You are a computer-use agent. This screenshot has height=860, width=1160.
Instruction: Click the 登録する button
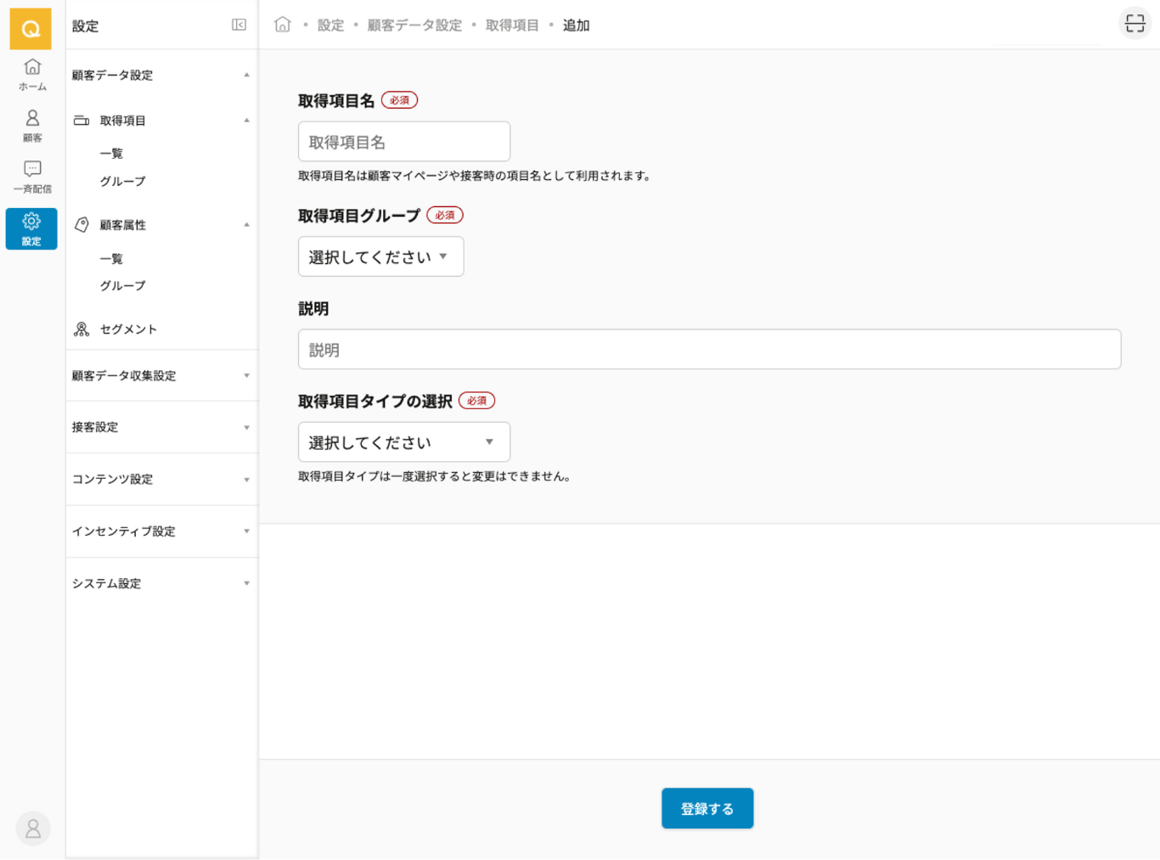(x=707, y=808)
